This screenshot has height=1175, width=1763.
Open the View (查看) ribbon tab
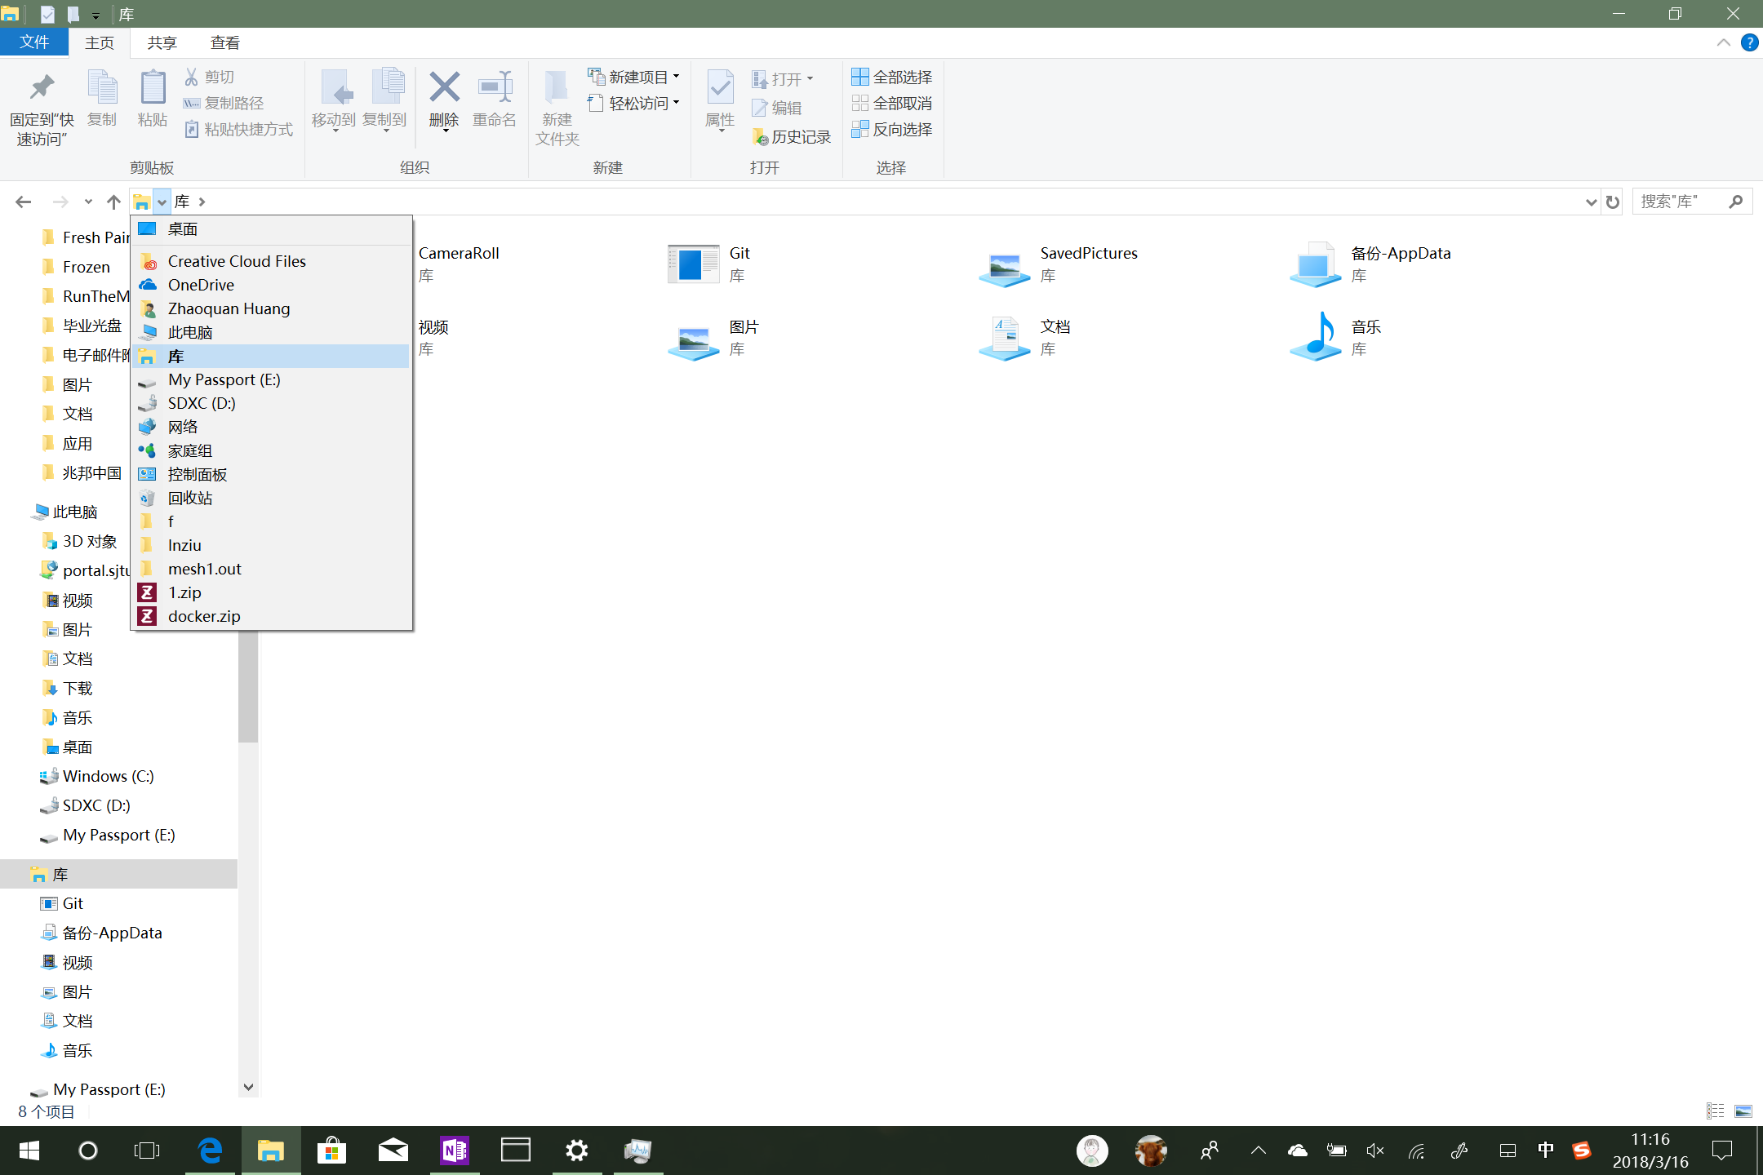[x=225, y=42]
